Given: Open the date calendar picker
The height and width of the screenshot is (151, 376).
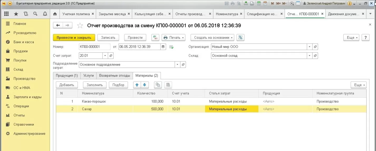Looking at the screenshot, I should point(163,47).
